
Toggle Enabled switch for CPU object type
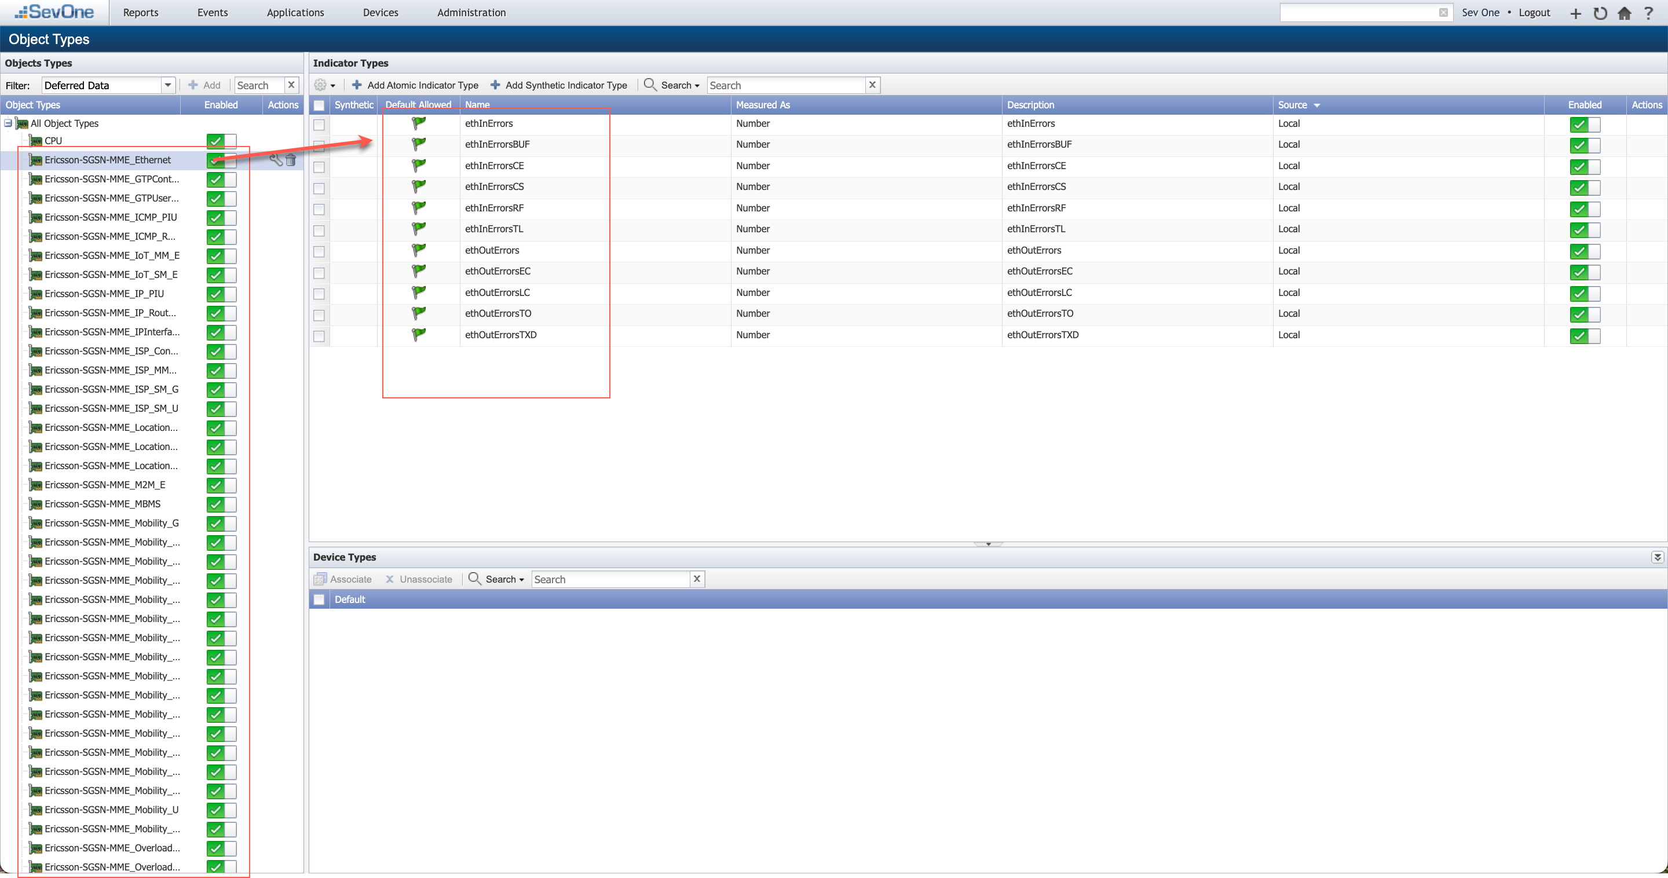(x=221, y=141)
